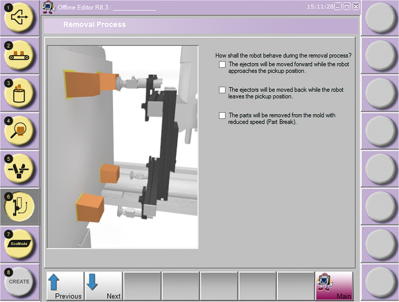Check ejectors moved back when leaving option

point(222,90)
